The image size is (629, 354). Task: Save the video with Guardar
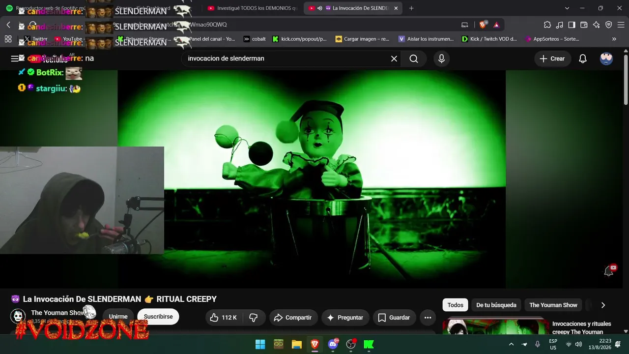point(394,318)
